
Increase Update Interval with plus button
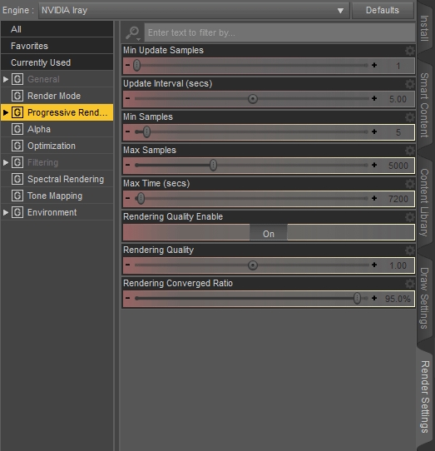374,99
